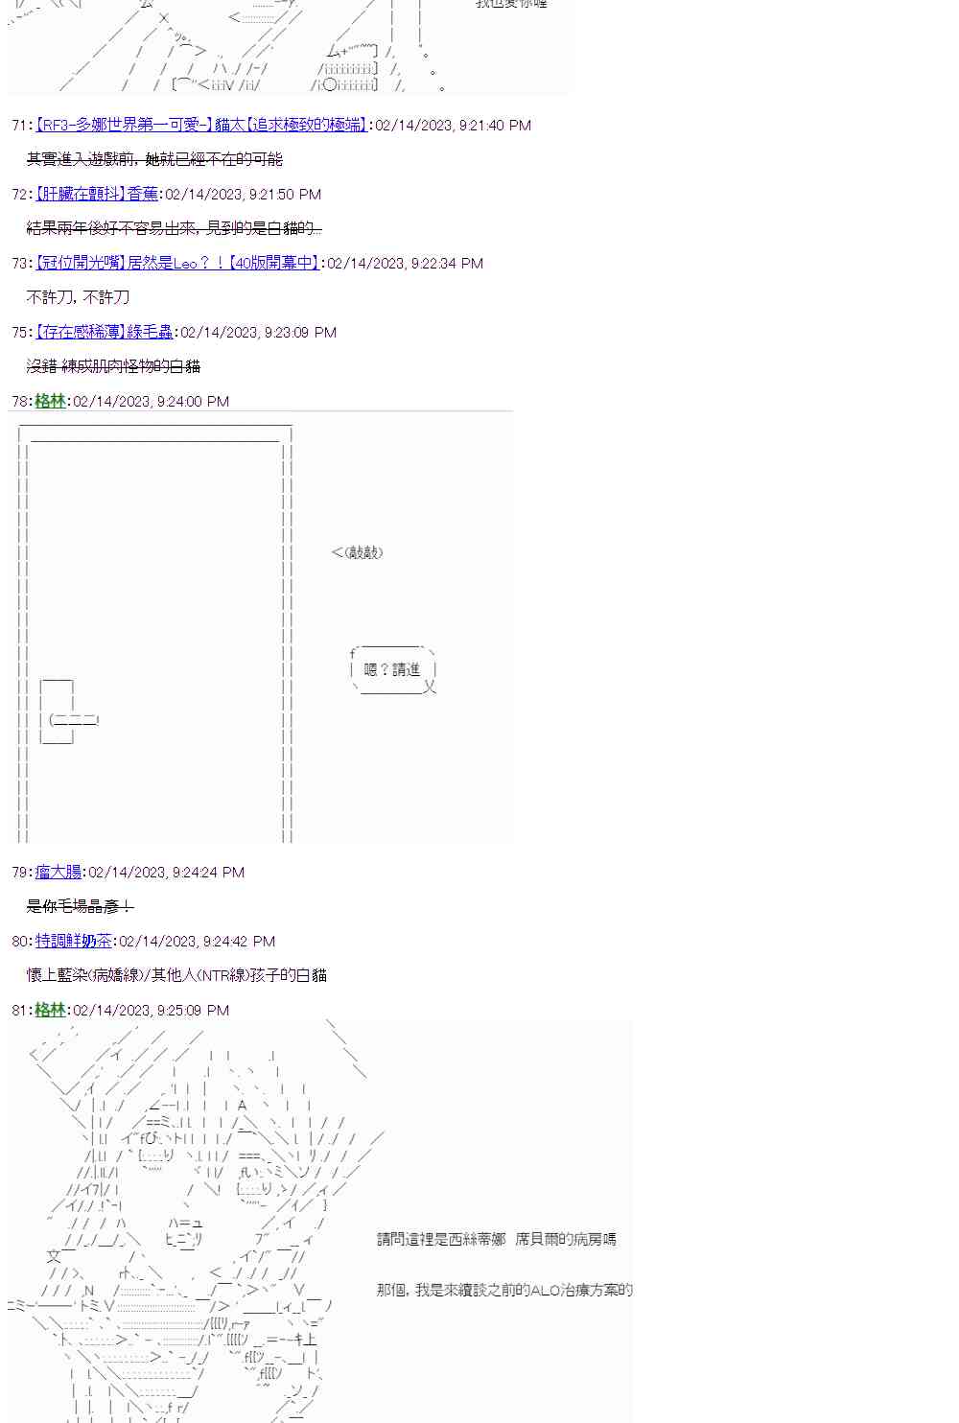Open the 【肝臟在顫抖】香蕉 username link
Image resolution: width=959 pixels, height=1423 pixels.
click(x=97, y=194)
